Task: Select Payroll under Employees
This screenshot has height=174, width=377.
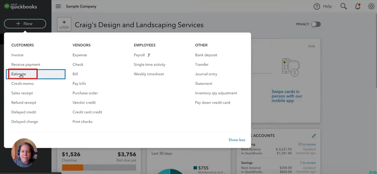Action: (x=139, y=55)
